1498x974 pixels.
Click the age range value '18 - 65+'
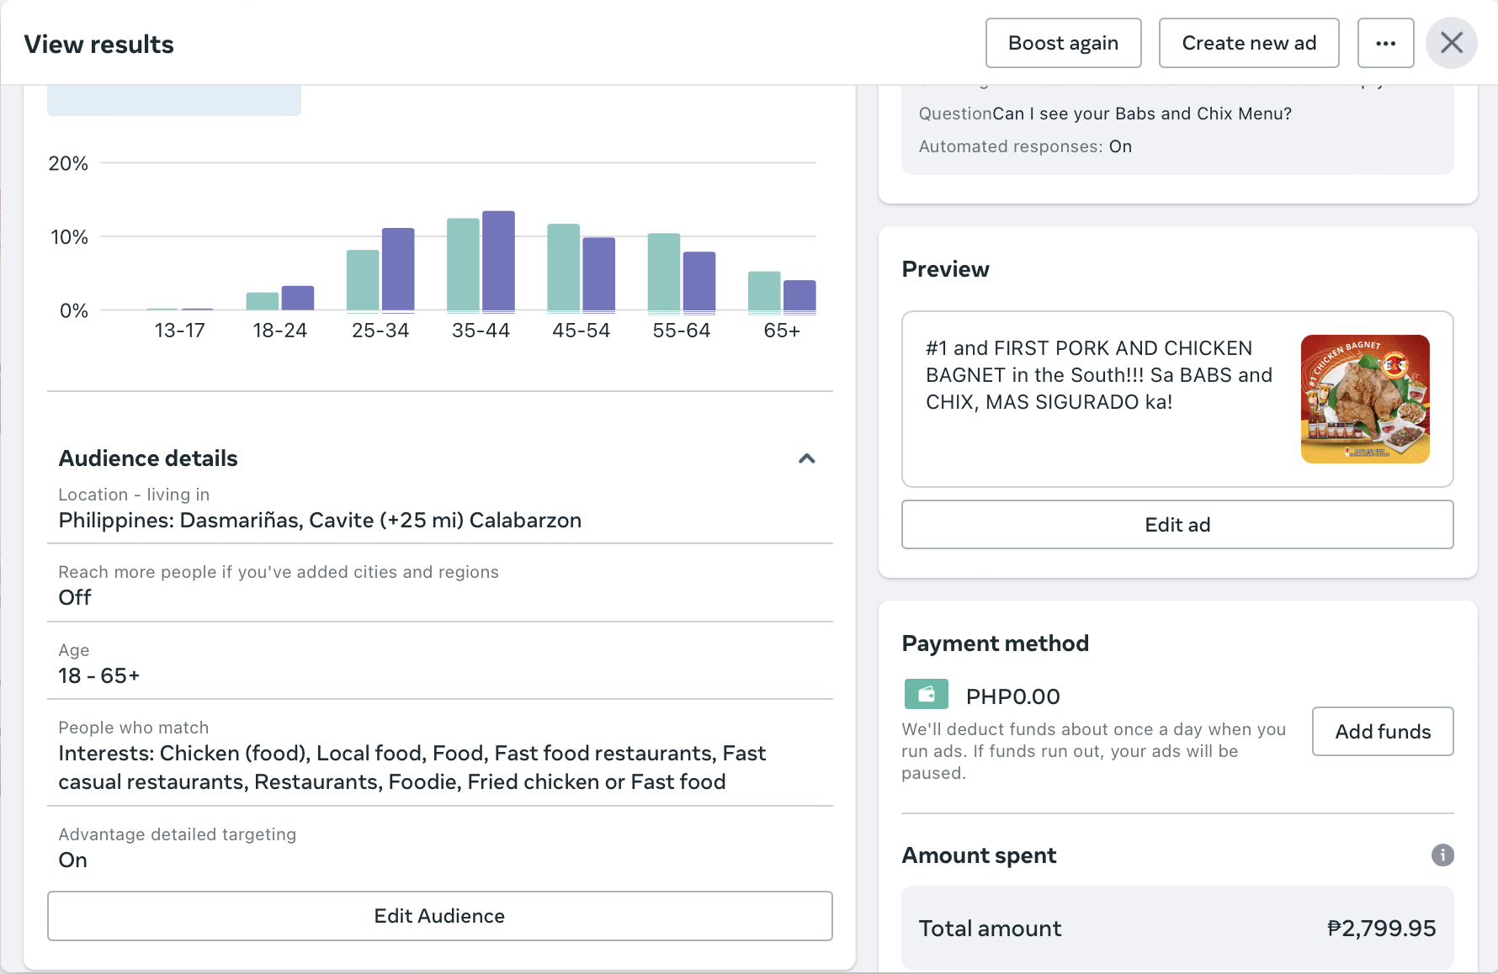[x=99, y=676]
